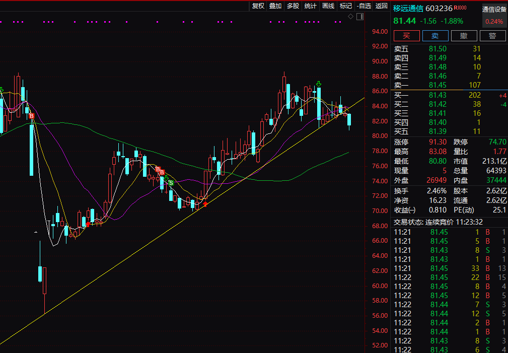Click 返回 to go back

[x=381, y=6]
